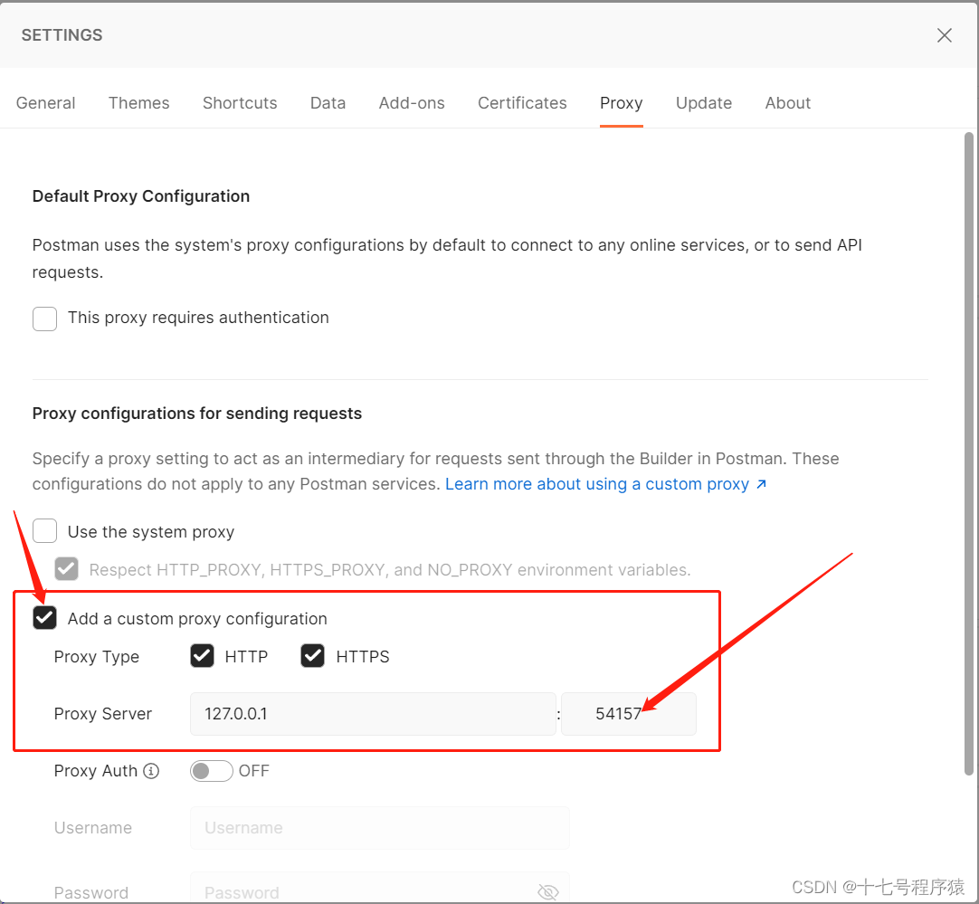The height and width of the screenshot is (904, 979).
Task: Switch to the Certificates tab
Action: [522, 103]
